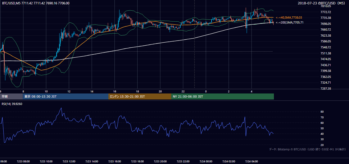Click the 7/23 12:00 time axis label
The height and width of the screenshot is (164, 349).
[69, 161]
